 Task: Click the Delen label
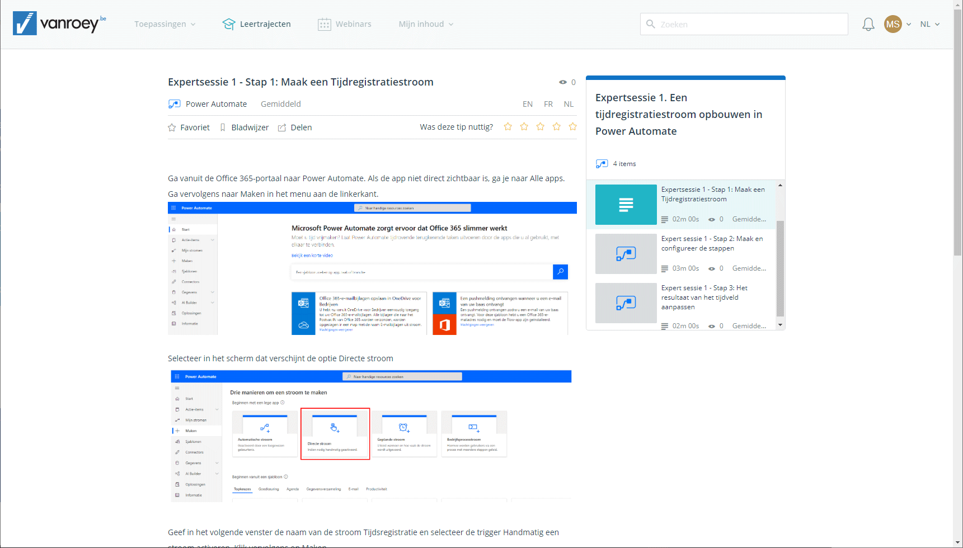(301, 127)
